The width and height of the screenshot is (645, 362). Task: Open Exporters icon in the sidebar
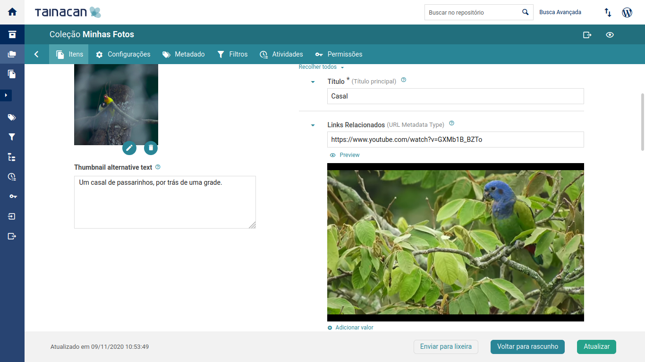[x=12, y=236]
